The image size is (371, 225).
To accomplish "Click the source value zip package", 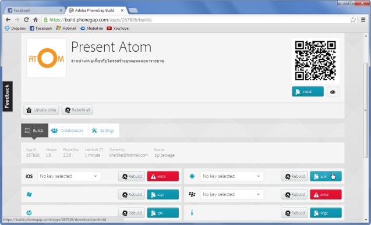I will (x=164, y=155).
